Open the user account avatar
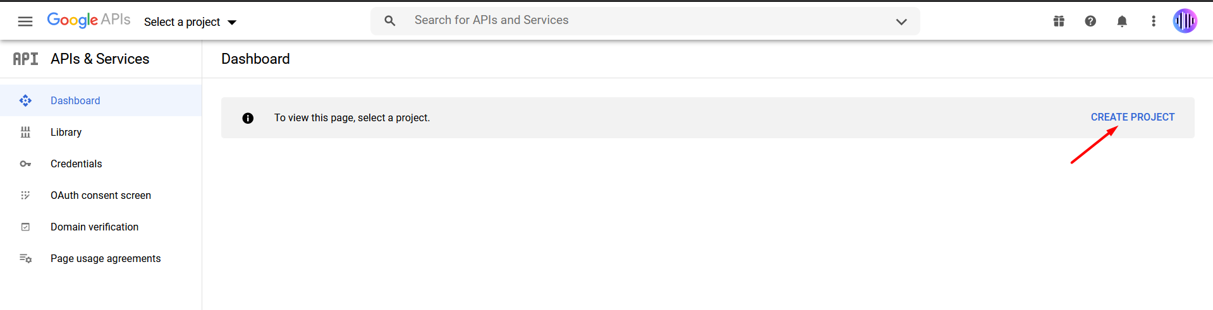The image size is (1213, 310). (x=1185, y=21)
